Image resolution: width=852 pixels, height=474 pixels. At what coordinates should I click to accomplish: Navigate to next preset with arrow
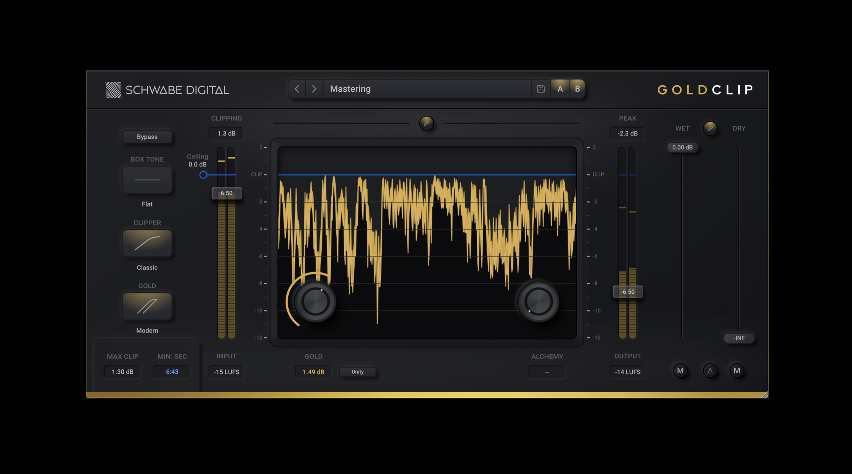314,89
